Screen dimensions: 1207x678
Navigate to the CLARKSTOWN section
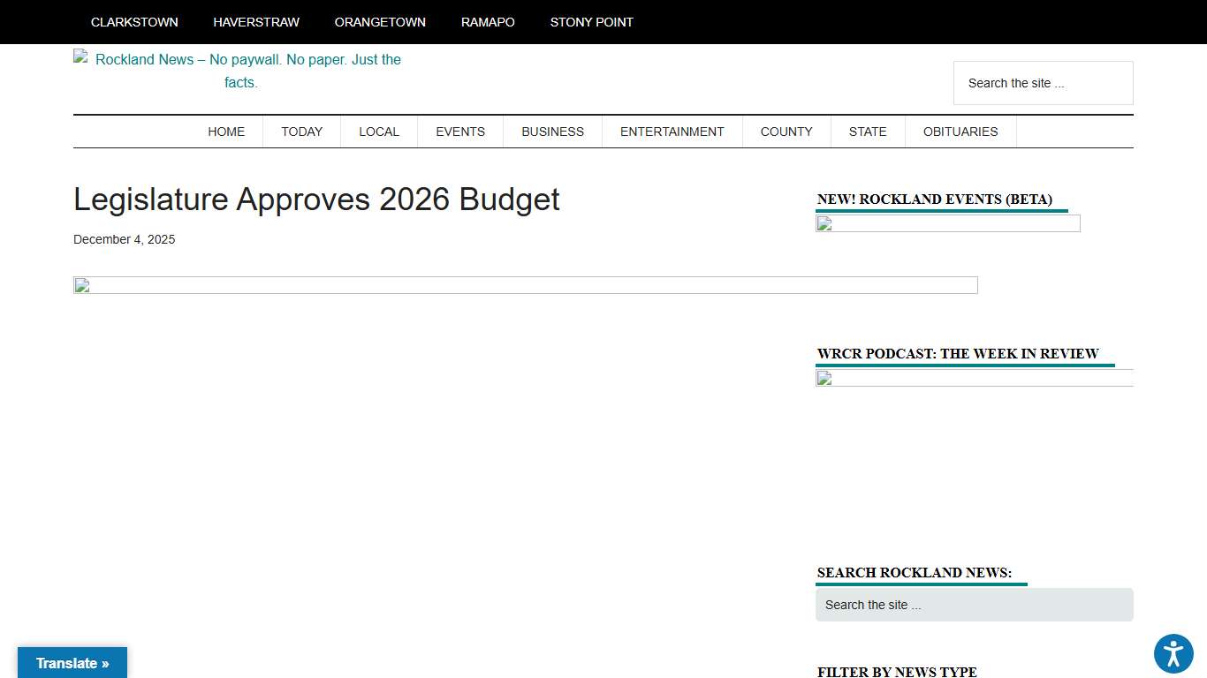click(134, 22)
